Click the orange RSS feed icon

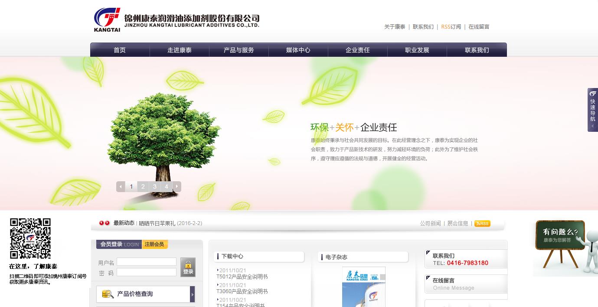click(x=482, y=223)
